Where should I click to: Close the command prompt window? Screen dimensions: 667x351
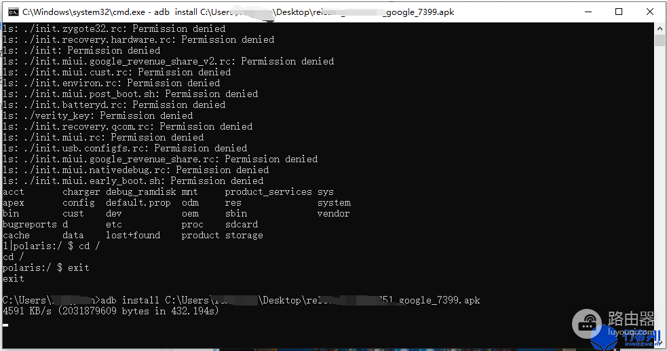pos(650,12)
